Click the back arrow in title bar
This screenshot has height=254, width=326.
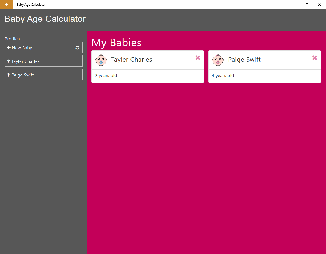(x=7, y=5)
